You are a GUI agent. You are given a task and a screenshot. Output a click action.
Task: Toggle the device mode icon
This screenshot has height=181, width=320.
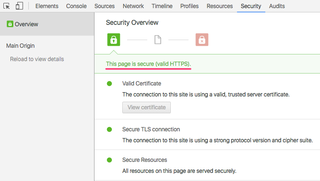pos(19,6)
